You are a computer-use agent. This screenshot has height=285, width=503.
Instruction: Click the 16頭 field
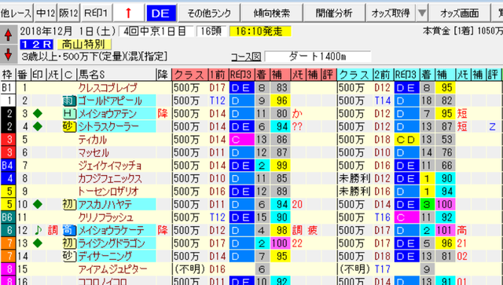point(211,31)
